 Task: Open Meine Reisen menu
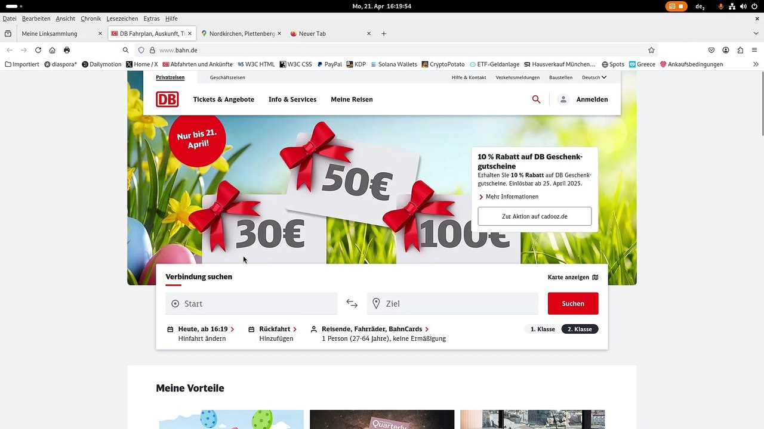tap(352, 100)
